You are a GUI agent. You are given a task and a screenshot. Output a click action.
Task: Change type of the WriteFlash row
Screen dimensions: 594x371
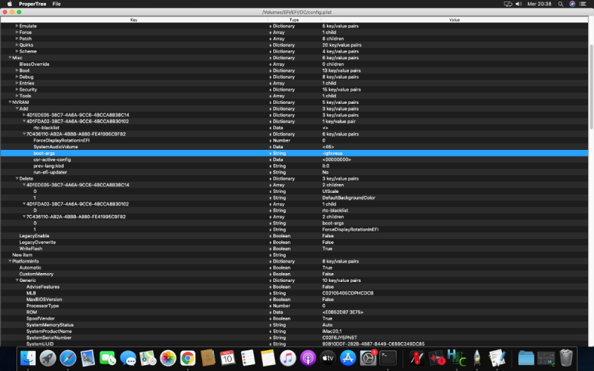coord(282,249)
